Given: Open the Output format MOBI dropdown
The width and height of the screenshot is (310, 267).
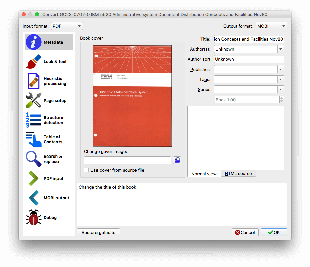Looking at the screenshot, I should click(x=271, y=26).
